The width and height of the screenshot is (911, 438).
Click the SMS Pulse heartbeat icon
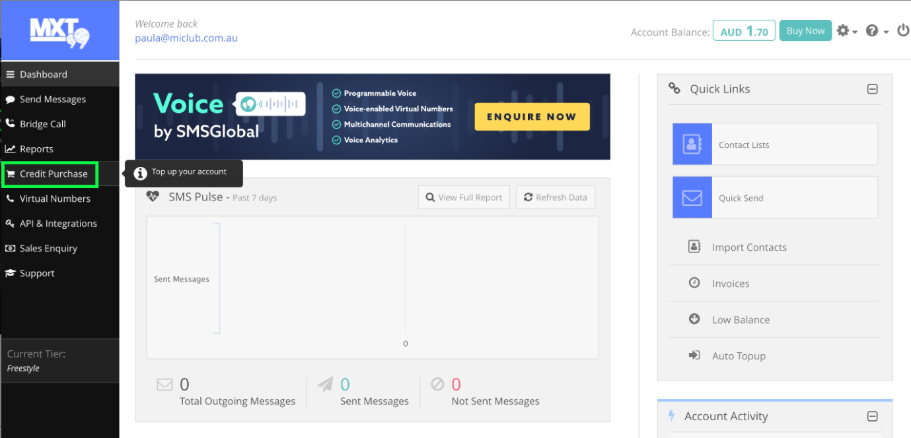click(153, 197)
